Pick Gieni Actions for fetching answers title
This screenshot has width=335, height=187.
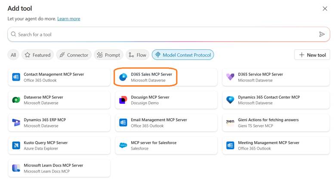click(268, 120)
